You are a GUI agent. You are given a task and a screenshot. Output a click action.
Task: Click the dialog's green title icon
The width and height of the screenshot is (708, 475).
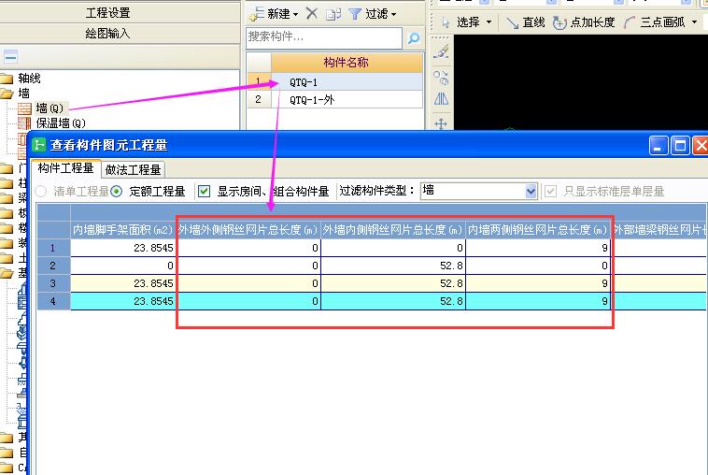[x=39, y=145]
